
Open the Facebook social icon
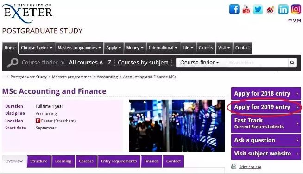pyautogui.click(x=234, y=9)
